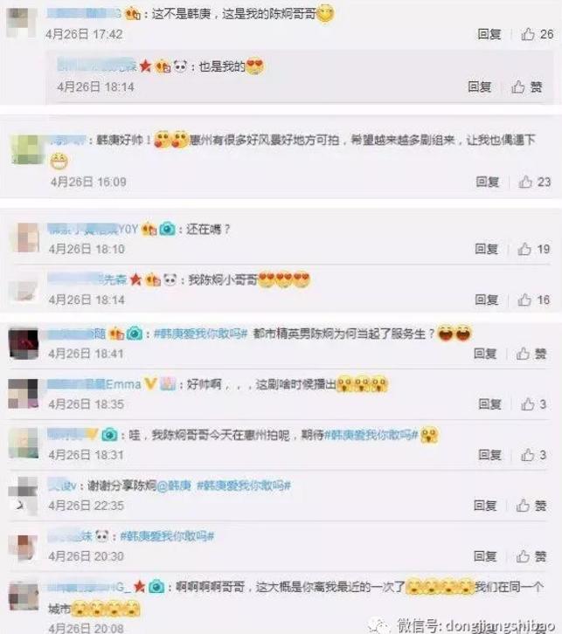Click thumbs-up 赞 on the 20:30 comment

click(x=531, y=556)
